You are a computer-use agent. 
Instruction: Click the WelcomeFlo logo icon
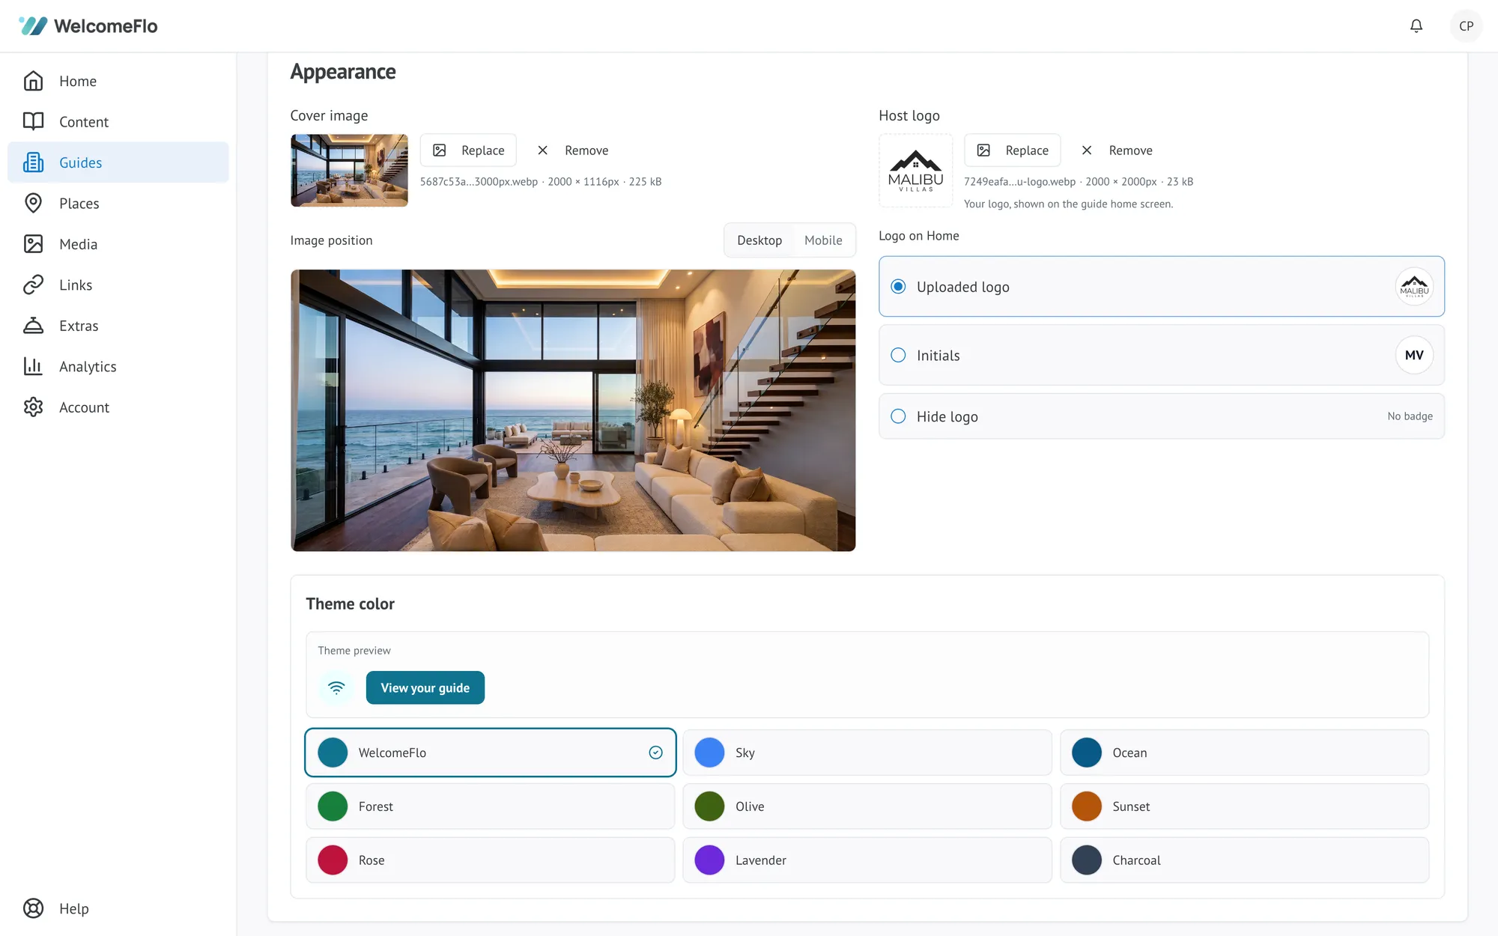pos(33,25)
